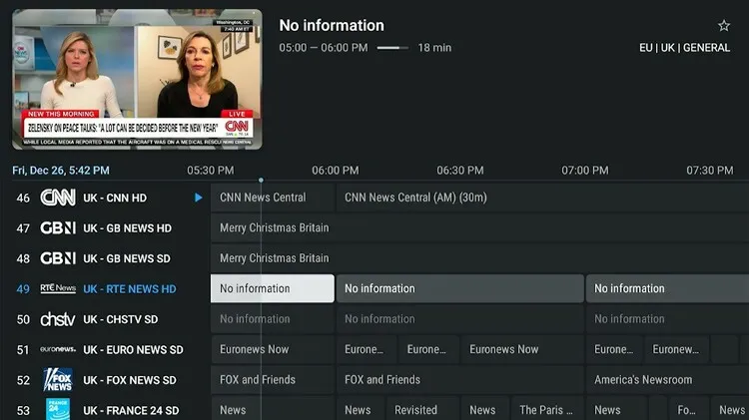The width and height of the screenshot is (749, 420).
Task: Click the 05:30 PM timeline header
Action: [x=211, y=171]
